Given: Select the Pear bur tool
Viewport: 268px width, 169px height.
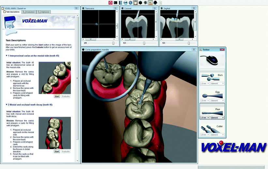Looking at the screenshot, I should [x=209, y=111].
